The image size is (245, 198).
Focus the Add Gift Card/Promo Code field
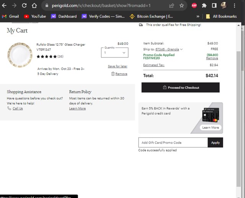(173, 142)
